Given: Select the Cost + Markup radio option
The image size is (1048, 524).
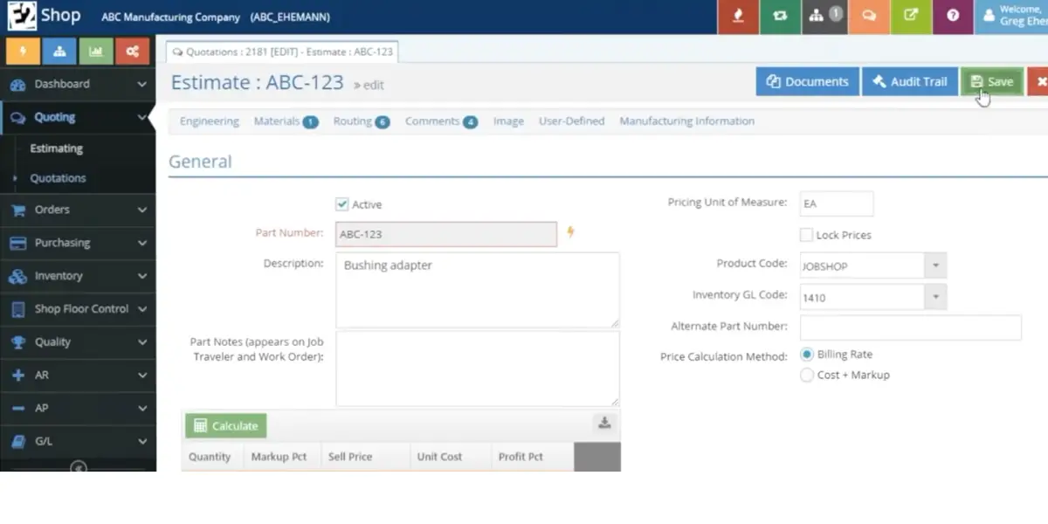Looking at the screenshot, I should (x=807, y=375).
